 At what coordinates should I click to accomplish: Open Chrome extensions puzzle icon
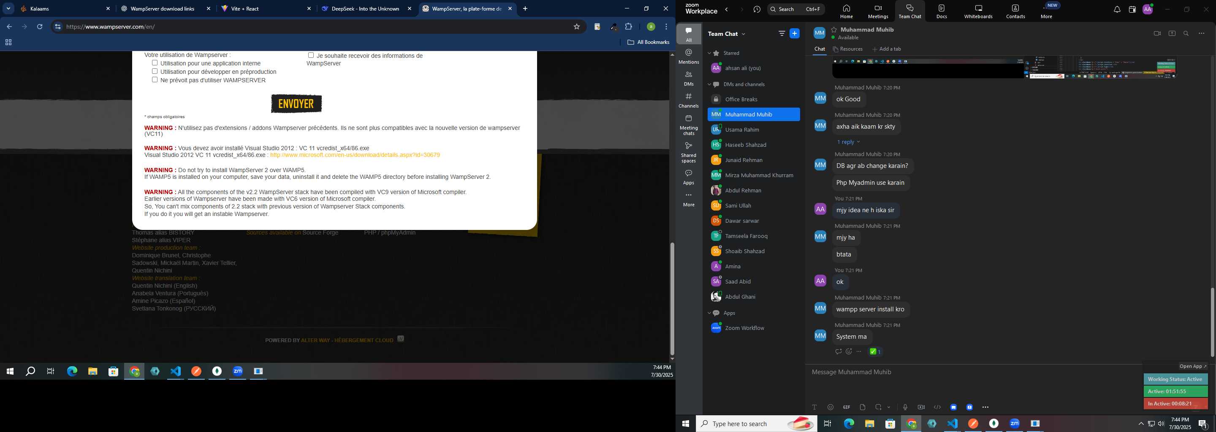pos(628,27)
